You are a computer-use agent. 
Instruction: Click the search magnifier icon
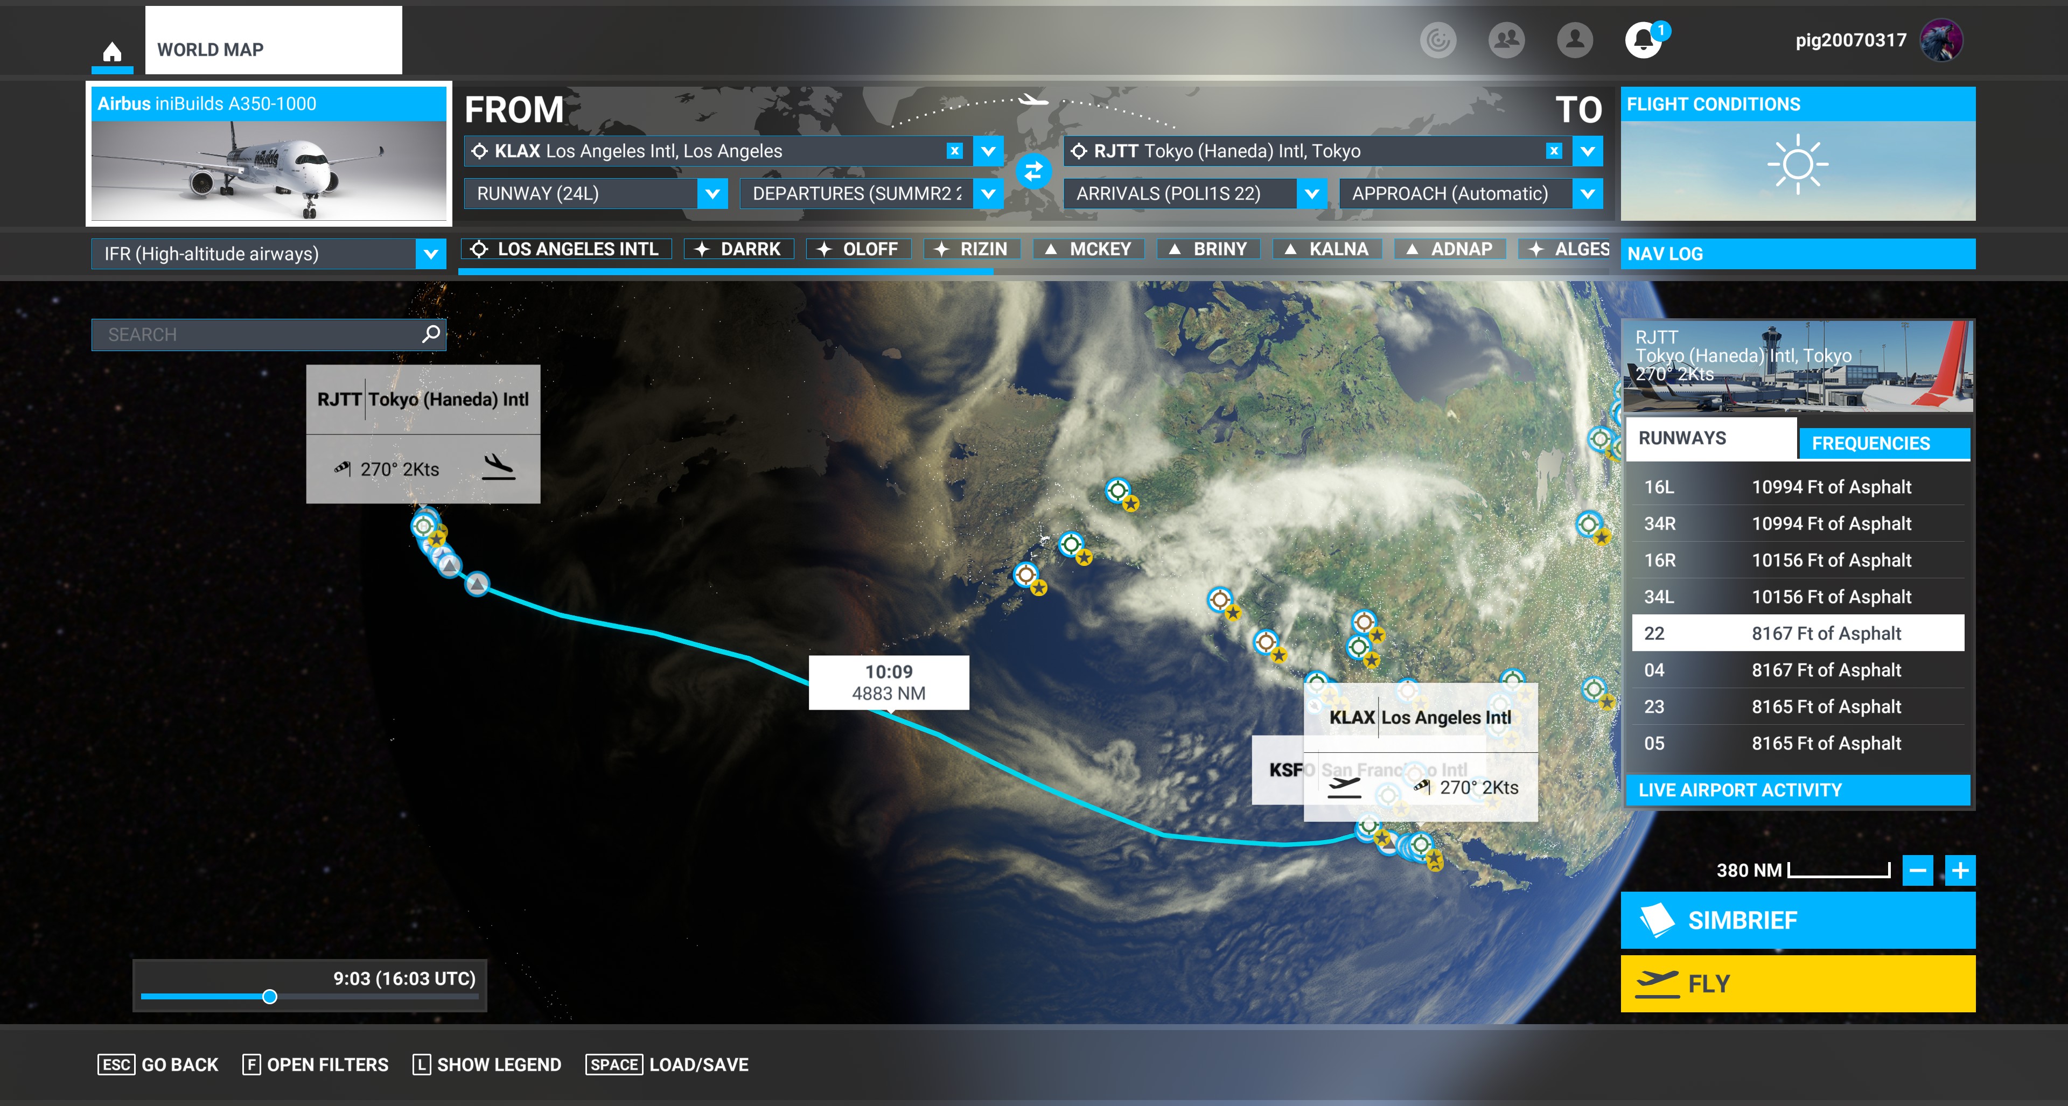pyautogui.click(x=431, y=334)
